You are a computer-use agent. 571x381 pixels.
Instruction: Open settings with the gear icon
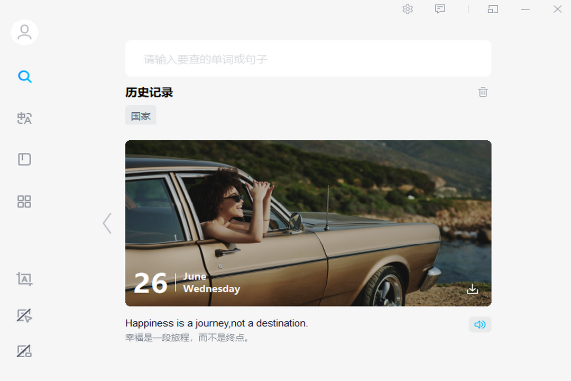click(408, 9)
